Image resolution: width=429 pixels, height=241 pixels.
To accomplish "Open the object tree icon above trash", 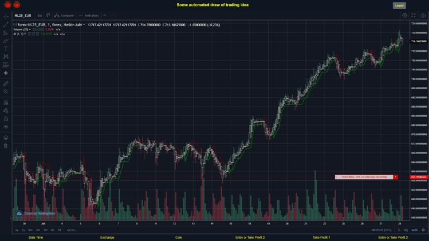I will coord(6,137).
